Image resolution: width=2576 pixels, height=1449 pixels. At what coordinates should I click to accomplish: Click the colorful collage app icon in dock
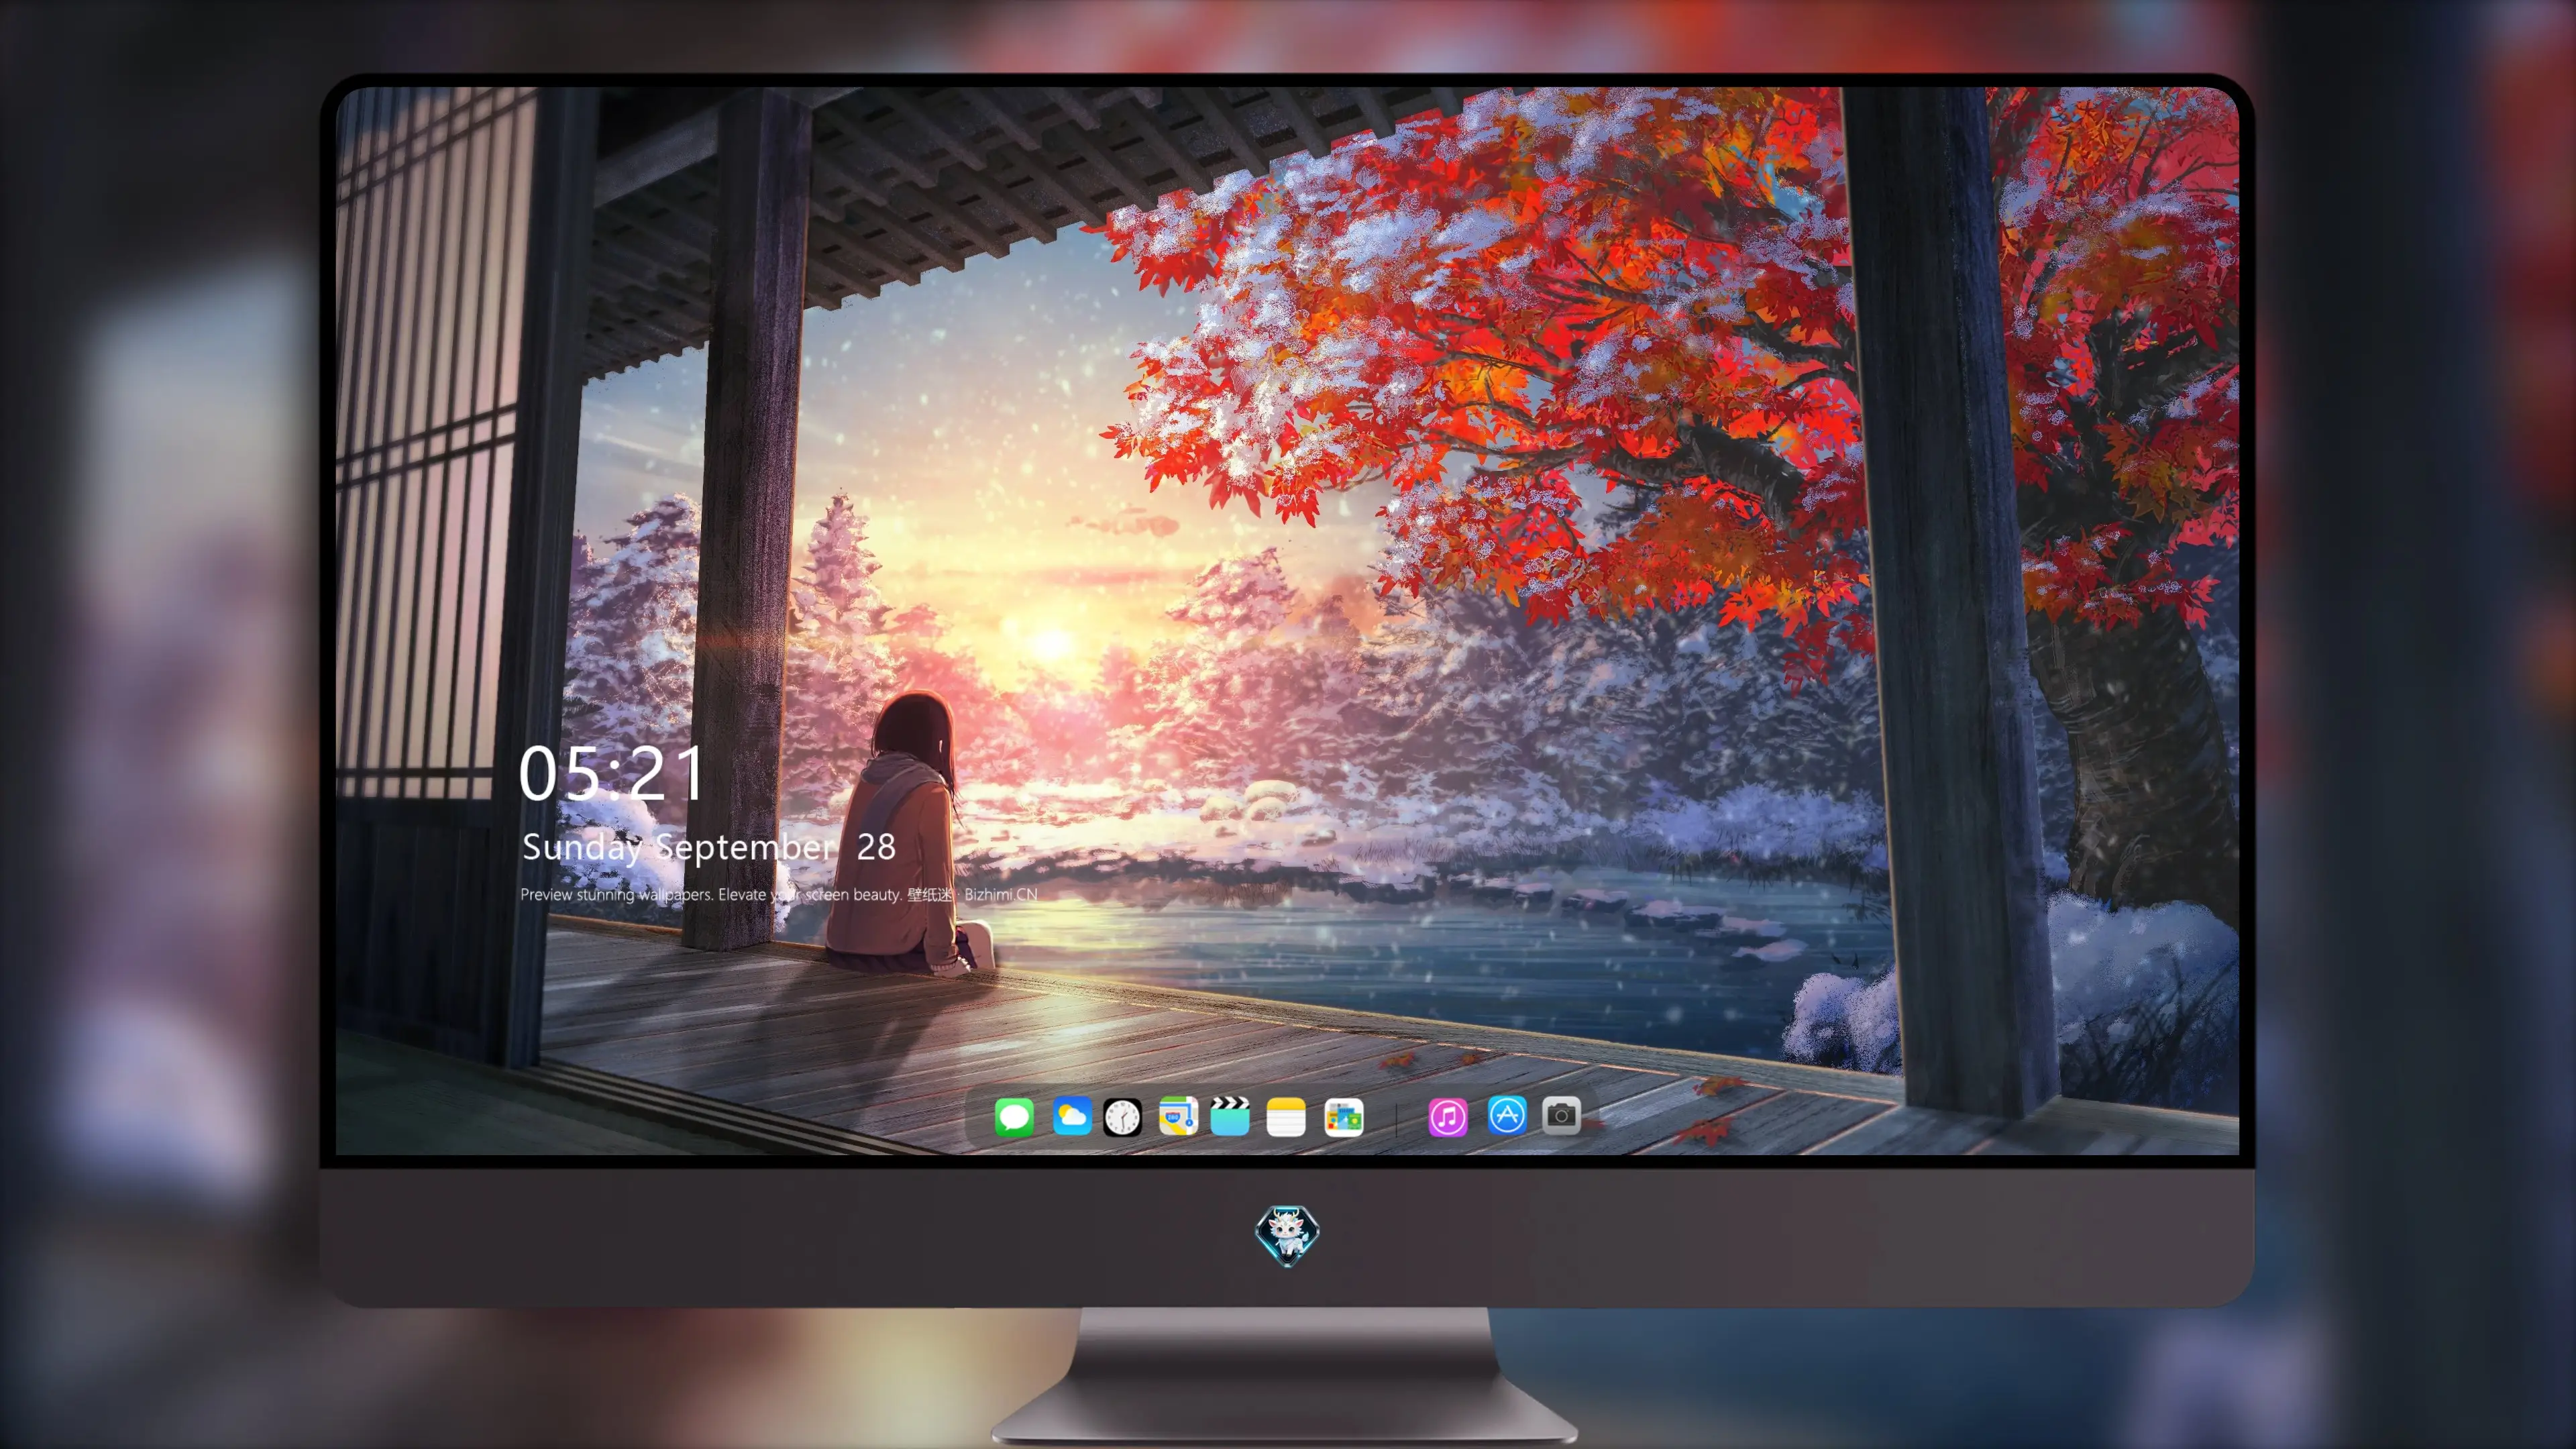1344,1117
